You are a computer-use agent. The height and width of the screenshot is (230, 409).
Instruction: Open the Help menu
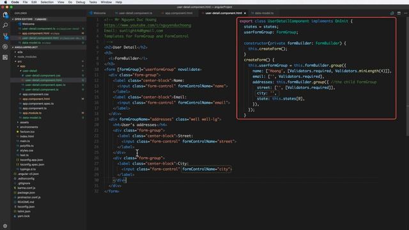[x=119, y=2]
